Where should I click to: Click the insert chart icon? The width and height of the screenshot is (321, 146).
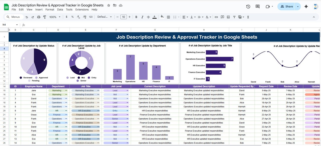(x=228, y=17)
